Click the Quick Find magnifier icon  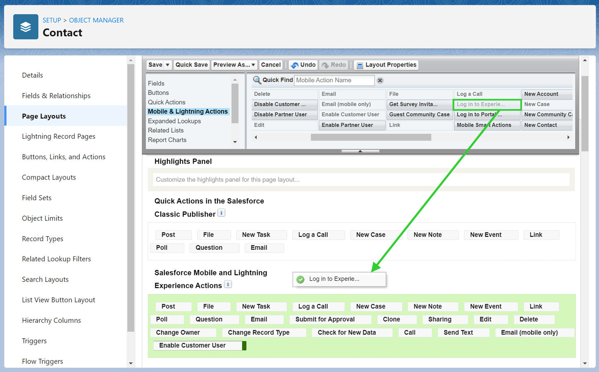point(257,80)
